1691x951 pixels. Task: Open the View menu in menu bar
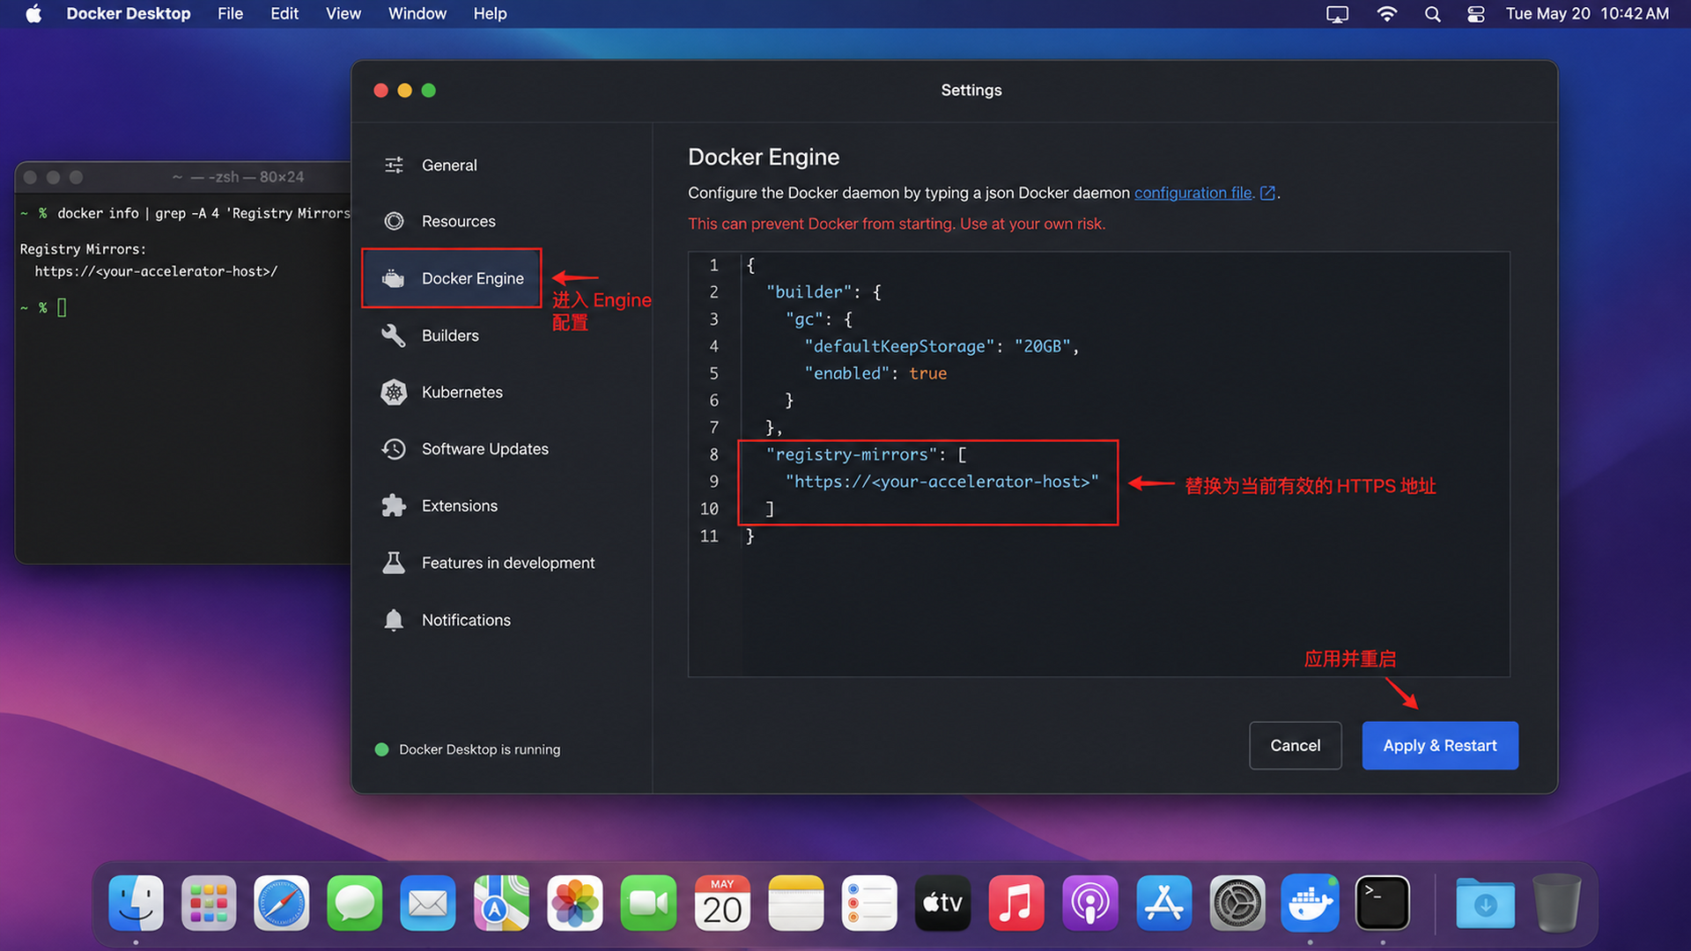coord(343,13)
